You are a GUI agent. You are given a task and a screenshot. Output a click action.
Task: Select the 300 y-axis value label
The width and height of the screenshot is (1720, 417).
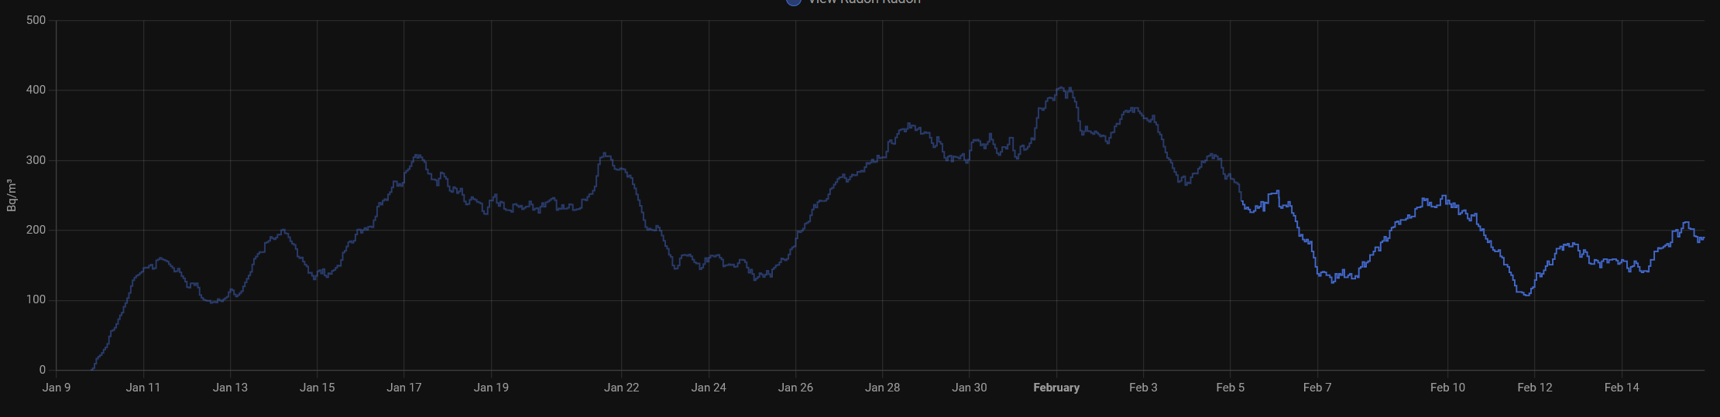(36, 160)
